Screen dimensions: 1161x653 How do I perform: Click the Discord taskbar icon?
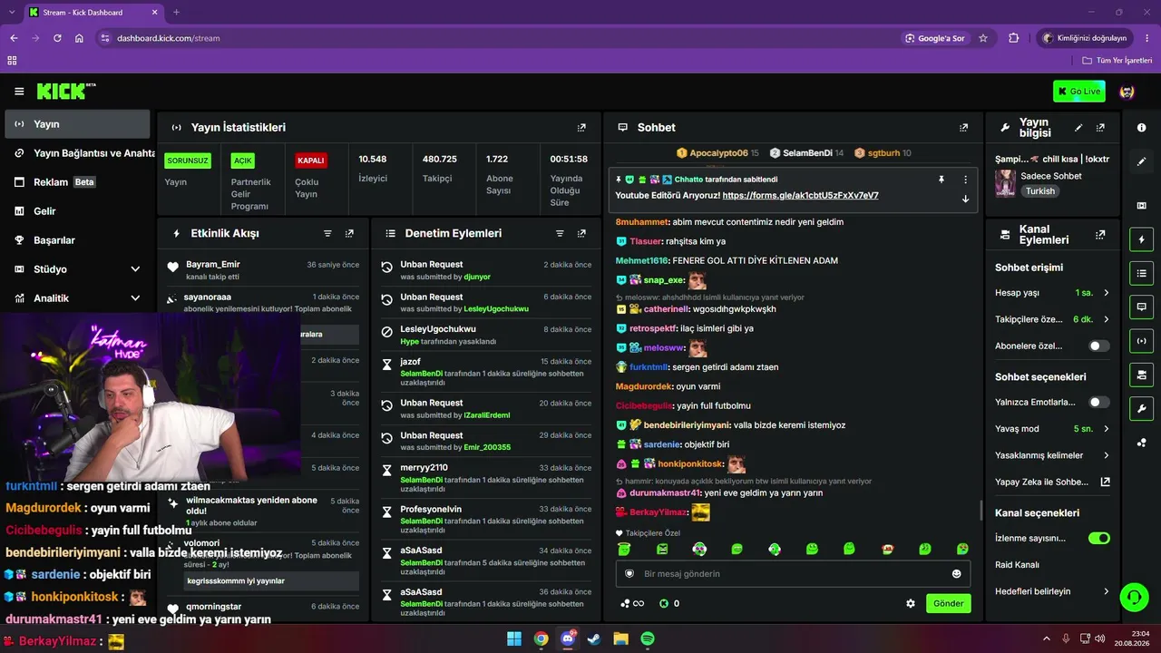point(568,638)
